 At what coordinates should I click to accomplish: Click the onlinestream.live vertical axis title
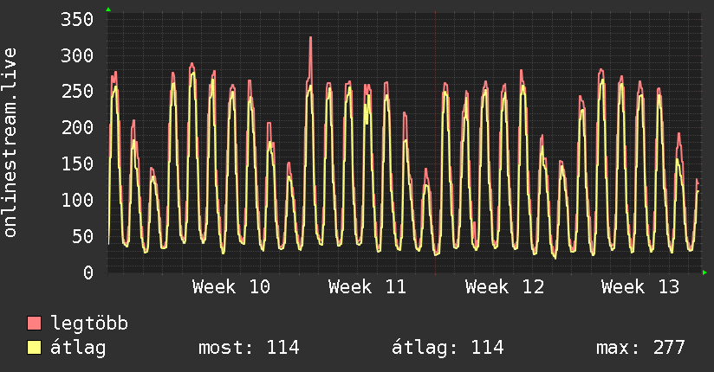(x=10, y=143)
